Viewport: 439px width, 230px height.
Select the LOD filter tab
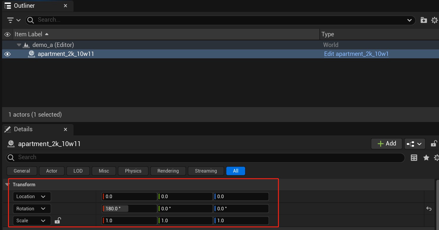[x=78, y=171]
